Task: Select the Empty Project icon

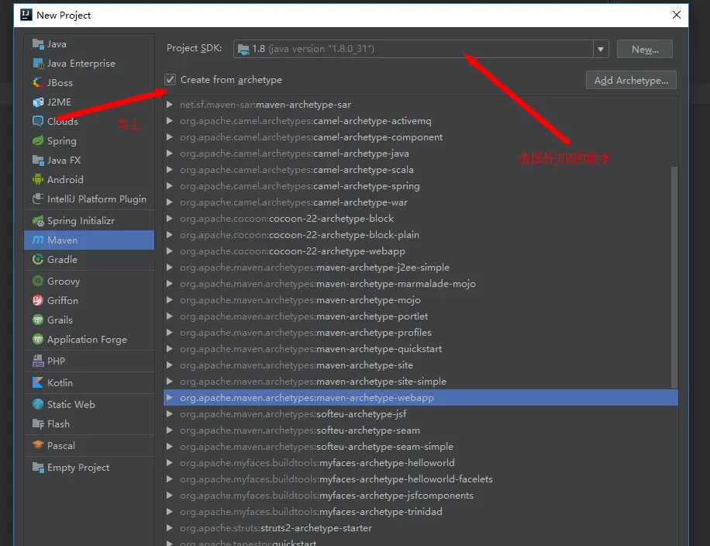Action: click(x=38, y=467)
